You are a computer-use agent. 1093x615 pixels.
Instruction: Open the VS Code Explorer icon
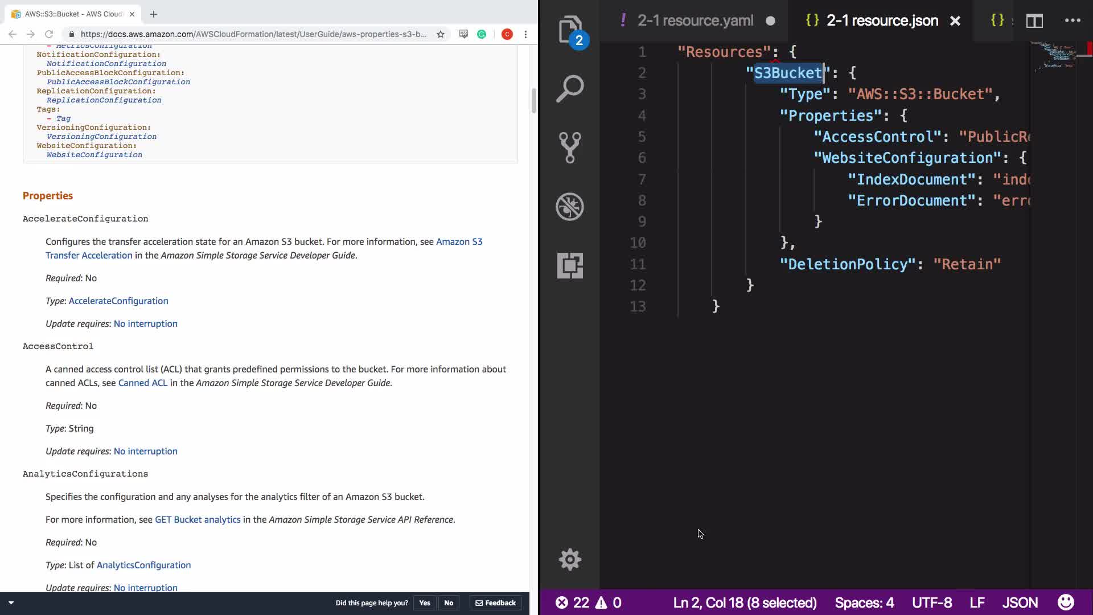point(570,30)
